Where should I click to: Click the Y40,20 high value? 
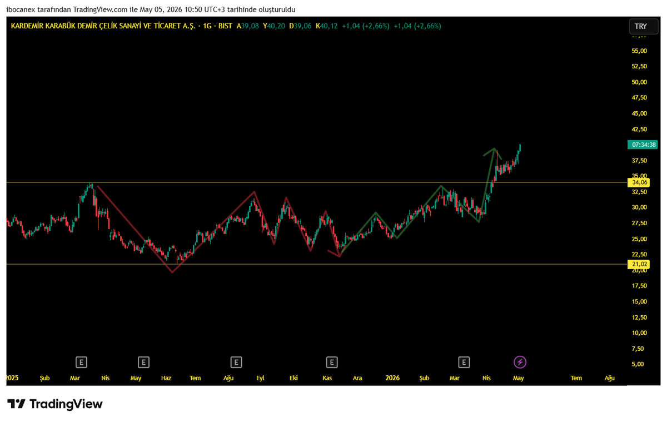(274, 26)
